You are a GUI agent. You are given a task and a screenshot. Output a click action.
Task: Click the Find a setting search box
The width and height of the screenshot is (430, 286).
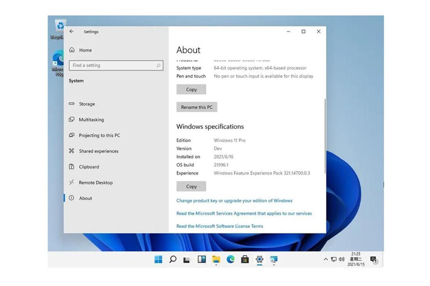point(116,65)
